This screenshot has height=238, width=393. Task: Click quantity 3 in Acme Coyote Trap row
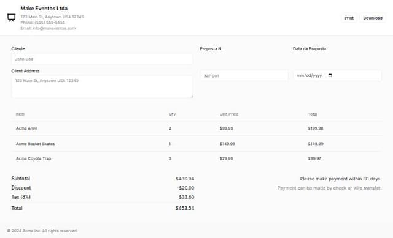point(170,158)
